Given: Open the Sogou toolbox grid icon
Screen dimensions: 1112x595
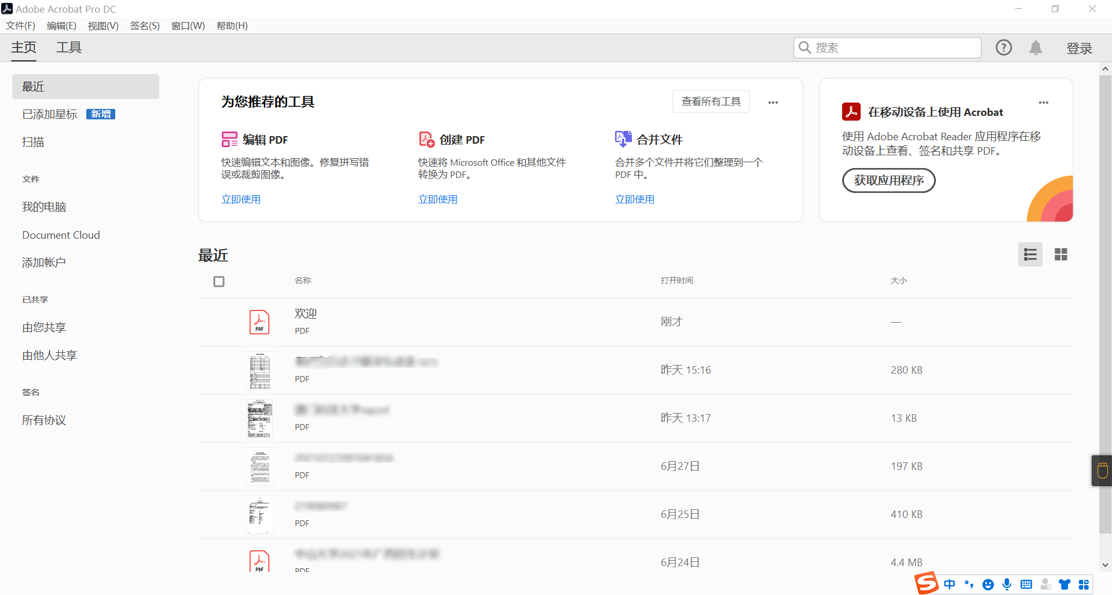Looking at the screenshot, I should [x=1084, y=585].
